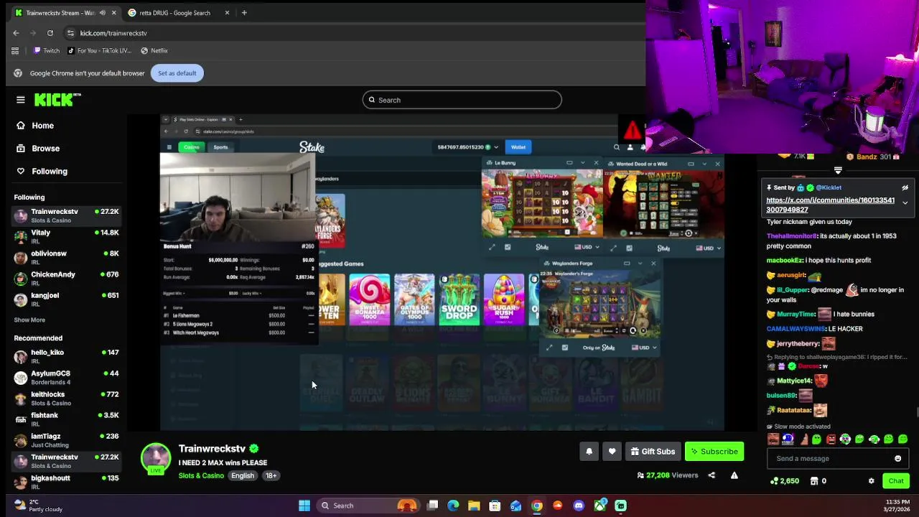This screenshot has width=919, height=517.
Task: Open the emote picker in chat box
Action: click(897, 459)
